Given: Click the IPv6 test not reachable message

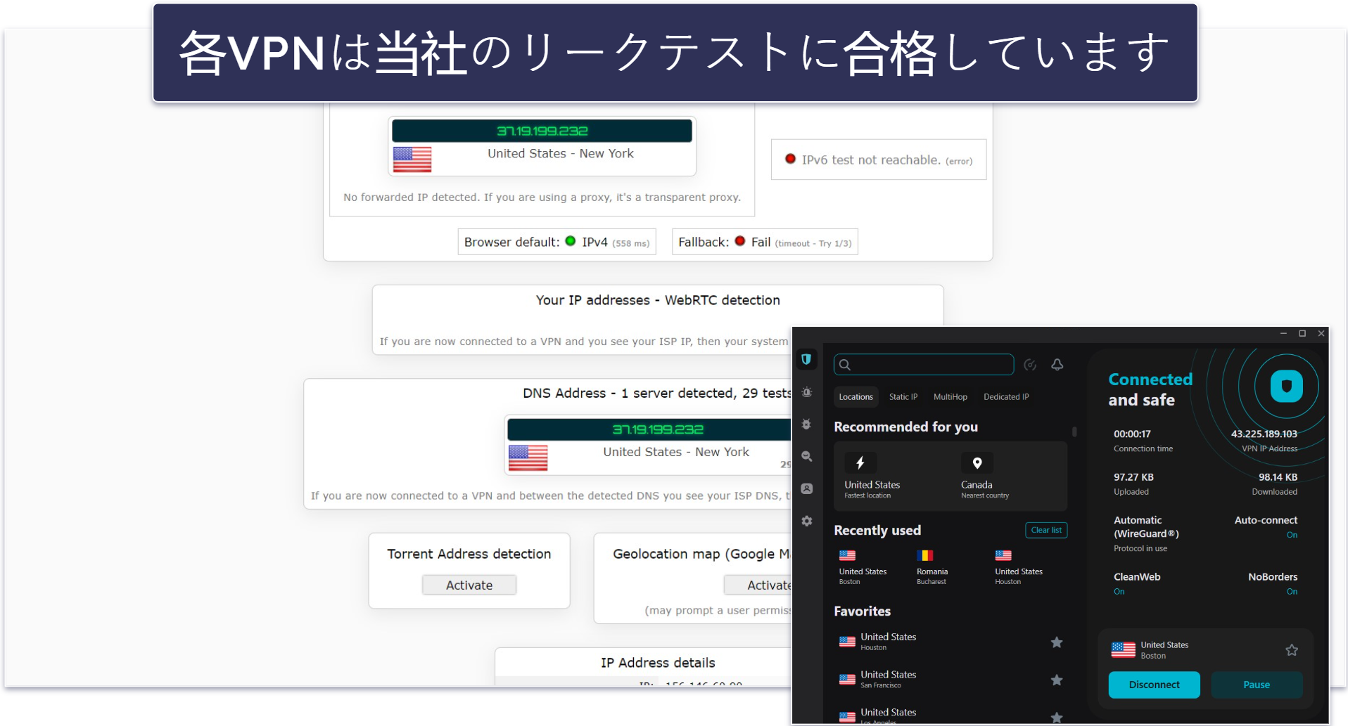Looking at the screenshot, I should click(879, 160).
